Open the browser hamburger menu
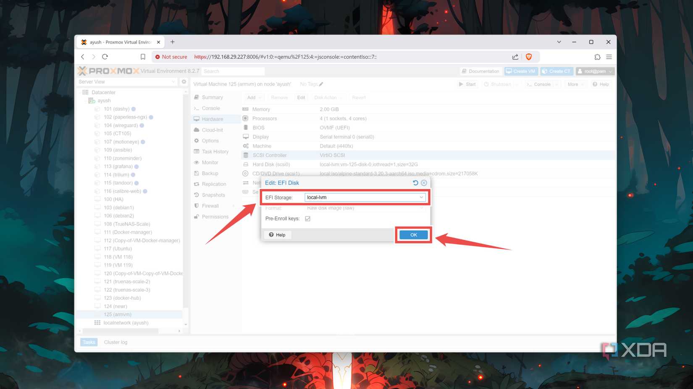Viewport: 693px width, 389px height. click(609, 57)
